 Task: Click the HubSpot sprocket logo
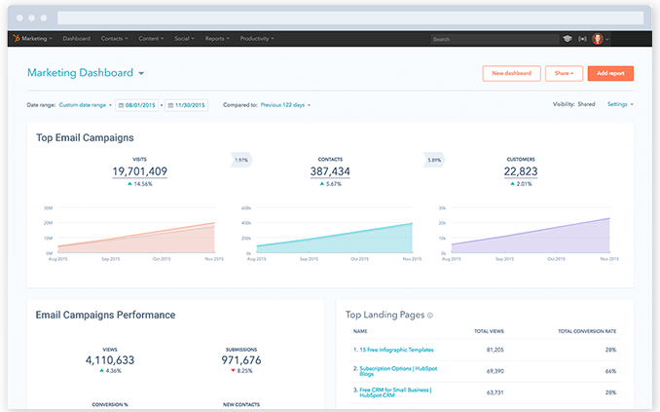click(17, 38)
